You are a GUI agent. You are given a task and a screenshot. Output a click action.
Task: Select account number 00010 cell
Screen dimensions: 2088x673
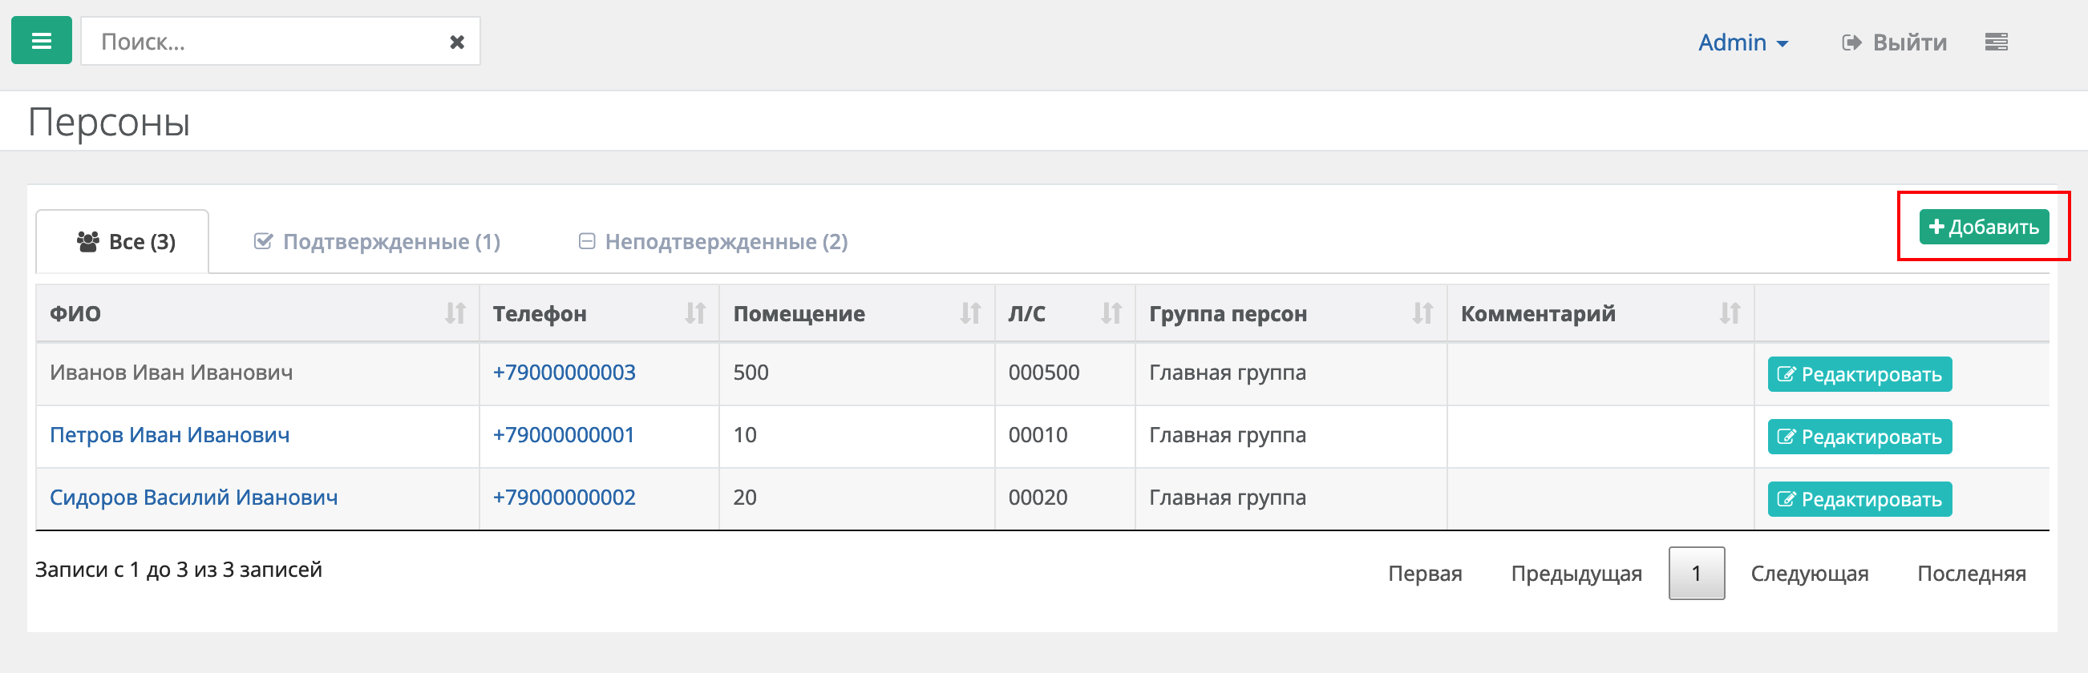[1065, 435]
